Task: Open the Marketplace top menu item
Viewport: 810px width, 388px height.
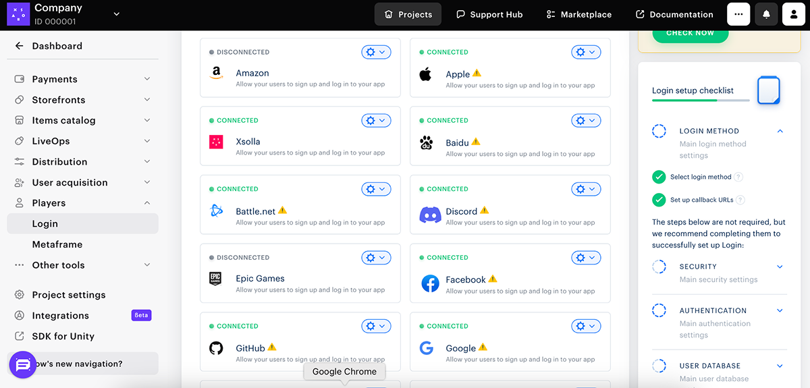Action: coord(578,14)
